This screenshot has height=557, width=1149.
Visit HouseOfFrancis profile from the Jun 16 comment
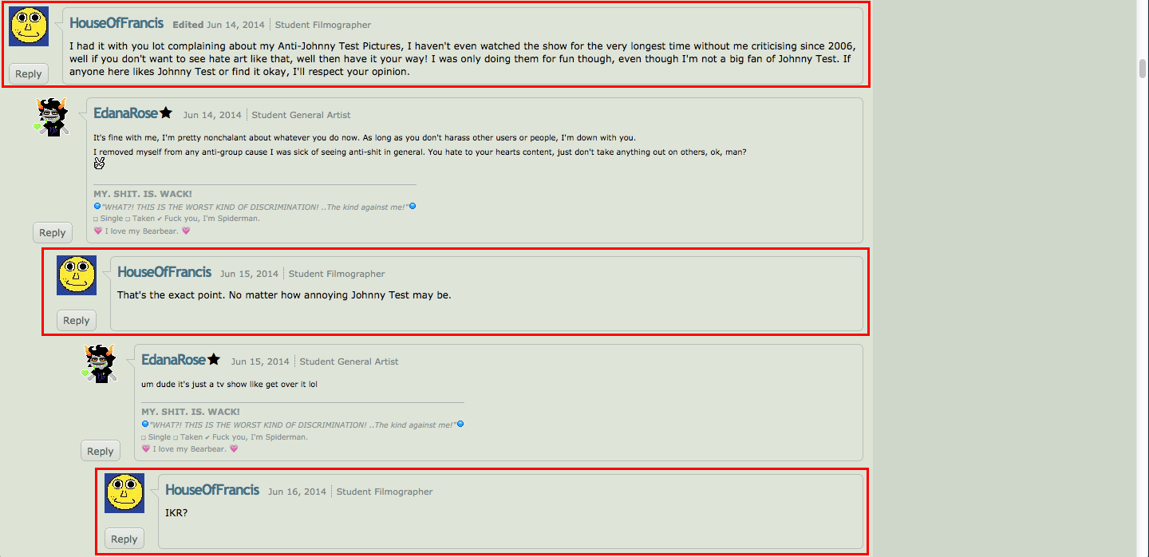click(212, 490)
